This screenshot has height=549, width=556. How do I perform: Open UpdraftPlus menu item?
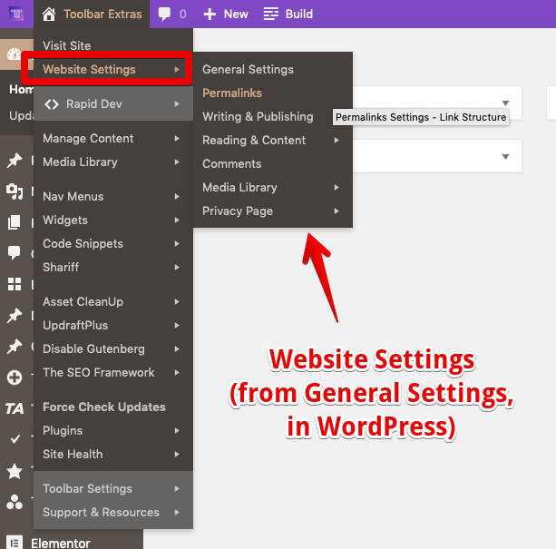click(75, 325)
